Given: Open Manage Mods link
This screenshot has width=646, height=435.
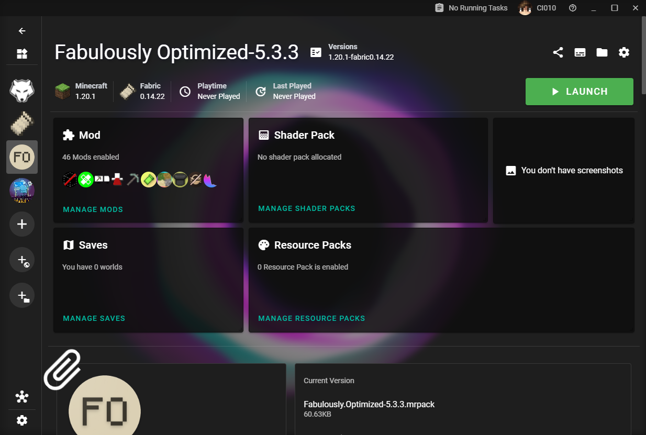Looking at the screenshot, I should click(x=93, y=209).
